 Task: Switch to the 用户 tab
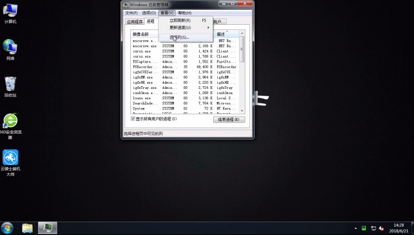[x=217, y=22]
